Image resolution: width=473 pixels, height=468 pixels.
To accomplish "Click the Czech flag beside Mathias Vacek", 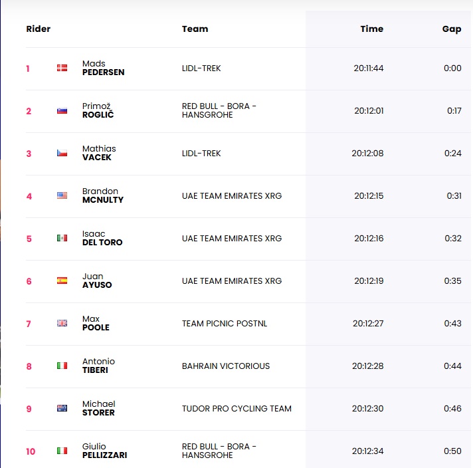I will [x=62, y=153].
